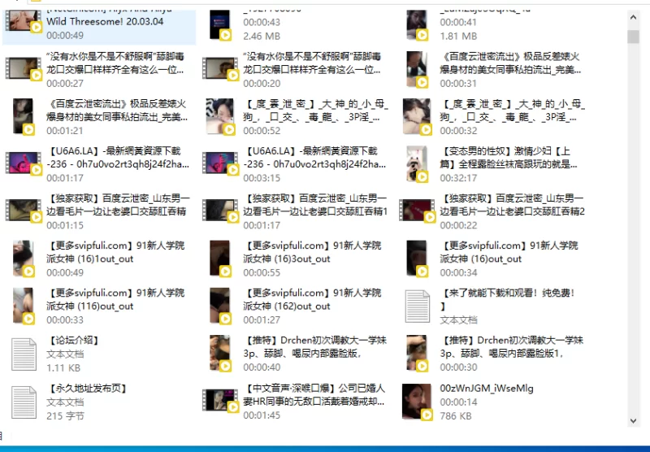Image resolution: width=650 pixels, height=452 pixels.
Task: Click the scrollbar up arrow
Action: pyautogui.click(x=633, y=17)
